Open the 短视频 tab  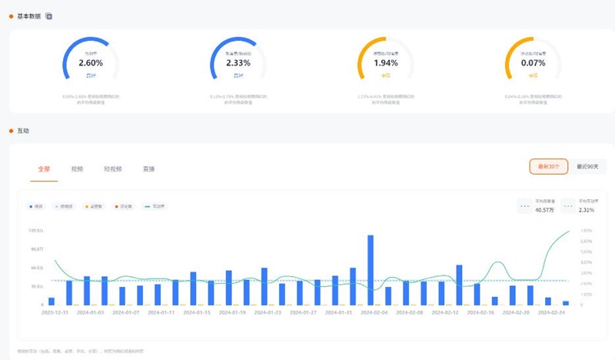pos(112,168)
